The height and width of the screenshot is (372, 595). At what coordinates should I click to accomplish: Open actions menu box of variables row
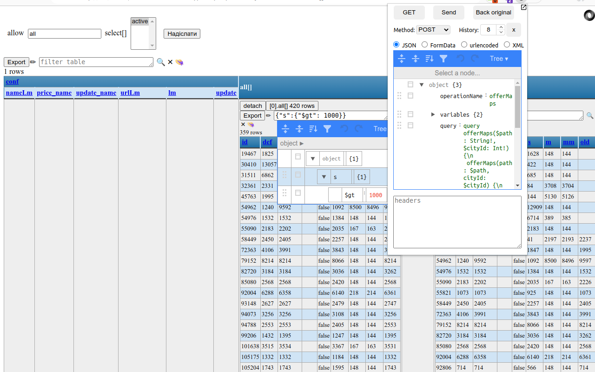click(410, 114)
